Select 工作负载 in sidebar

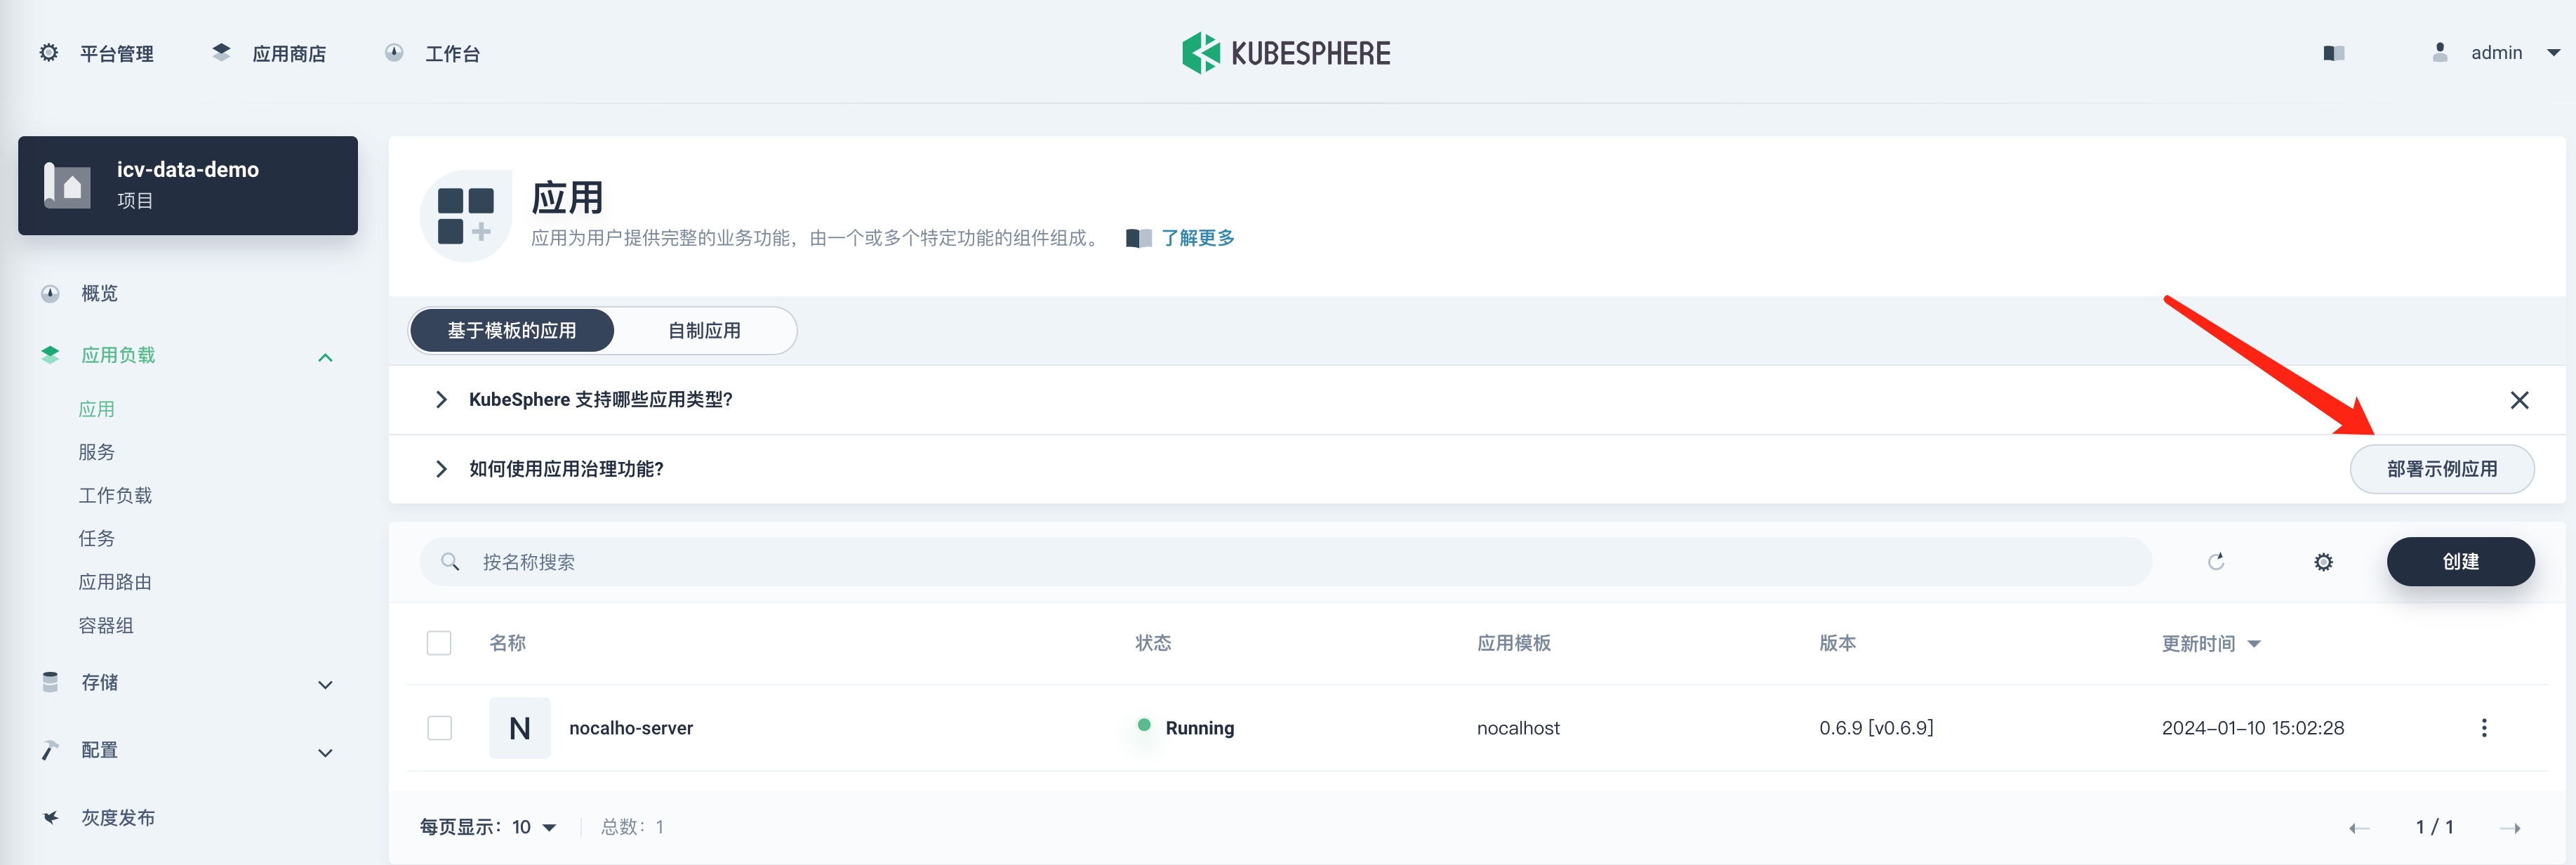tap(115, 496)
